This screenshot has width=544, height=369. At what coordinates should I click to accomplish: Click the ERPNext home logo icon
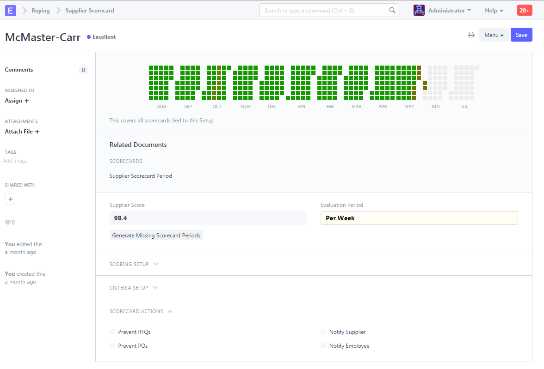coord(11,10)
